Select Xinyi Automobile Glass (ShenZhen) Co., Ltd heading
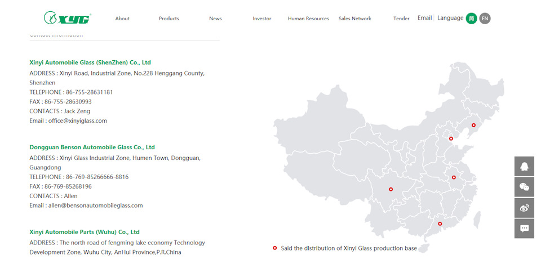 [90, 62]
